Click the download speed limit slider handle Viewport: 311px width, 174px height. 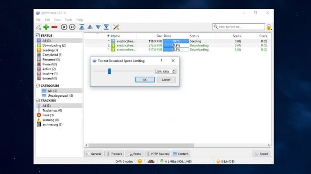pos(110,71)
